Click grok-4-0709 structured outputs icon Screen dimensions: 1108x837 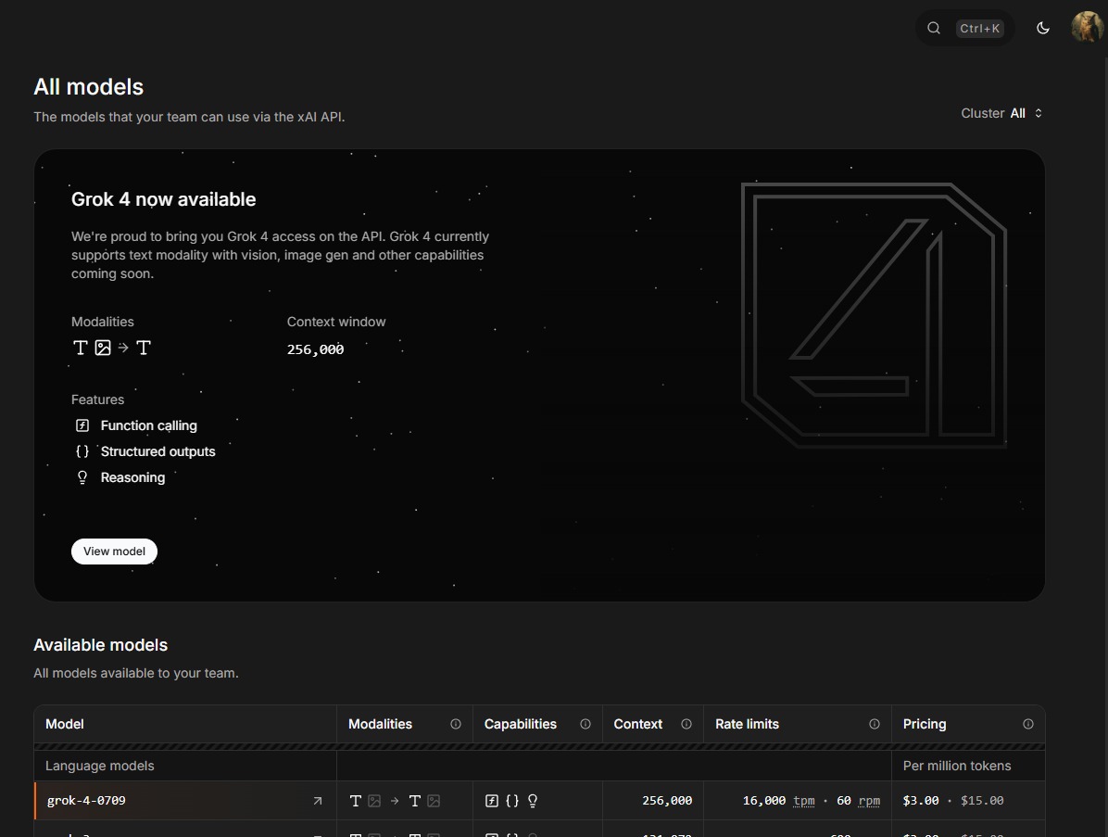(x=512, y=801)
